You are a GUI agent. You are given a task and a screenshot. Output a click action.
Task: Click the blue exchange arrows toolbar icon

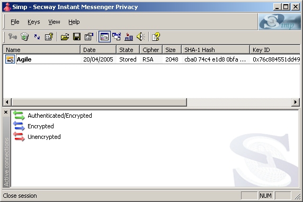37,37
